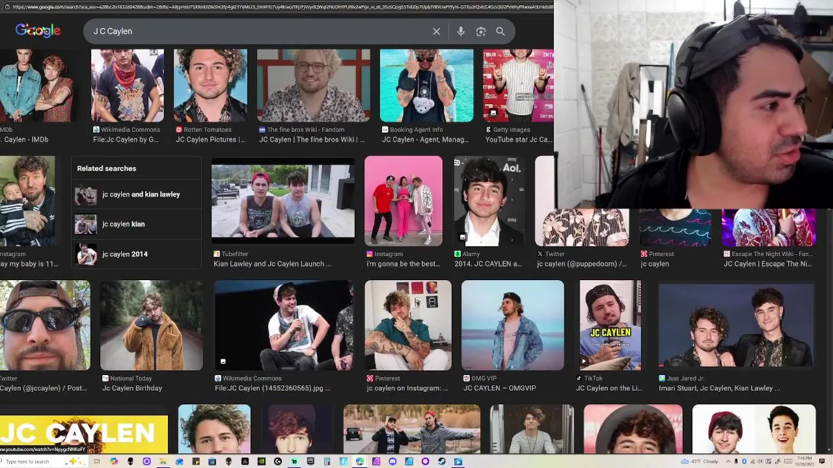
Task: Open Rotten Tomatoes curly hair portrait image
Action: click(x=210, y=85)
